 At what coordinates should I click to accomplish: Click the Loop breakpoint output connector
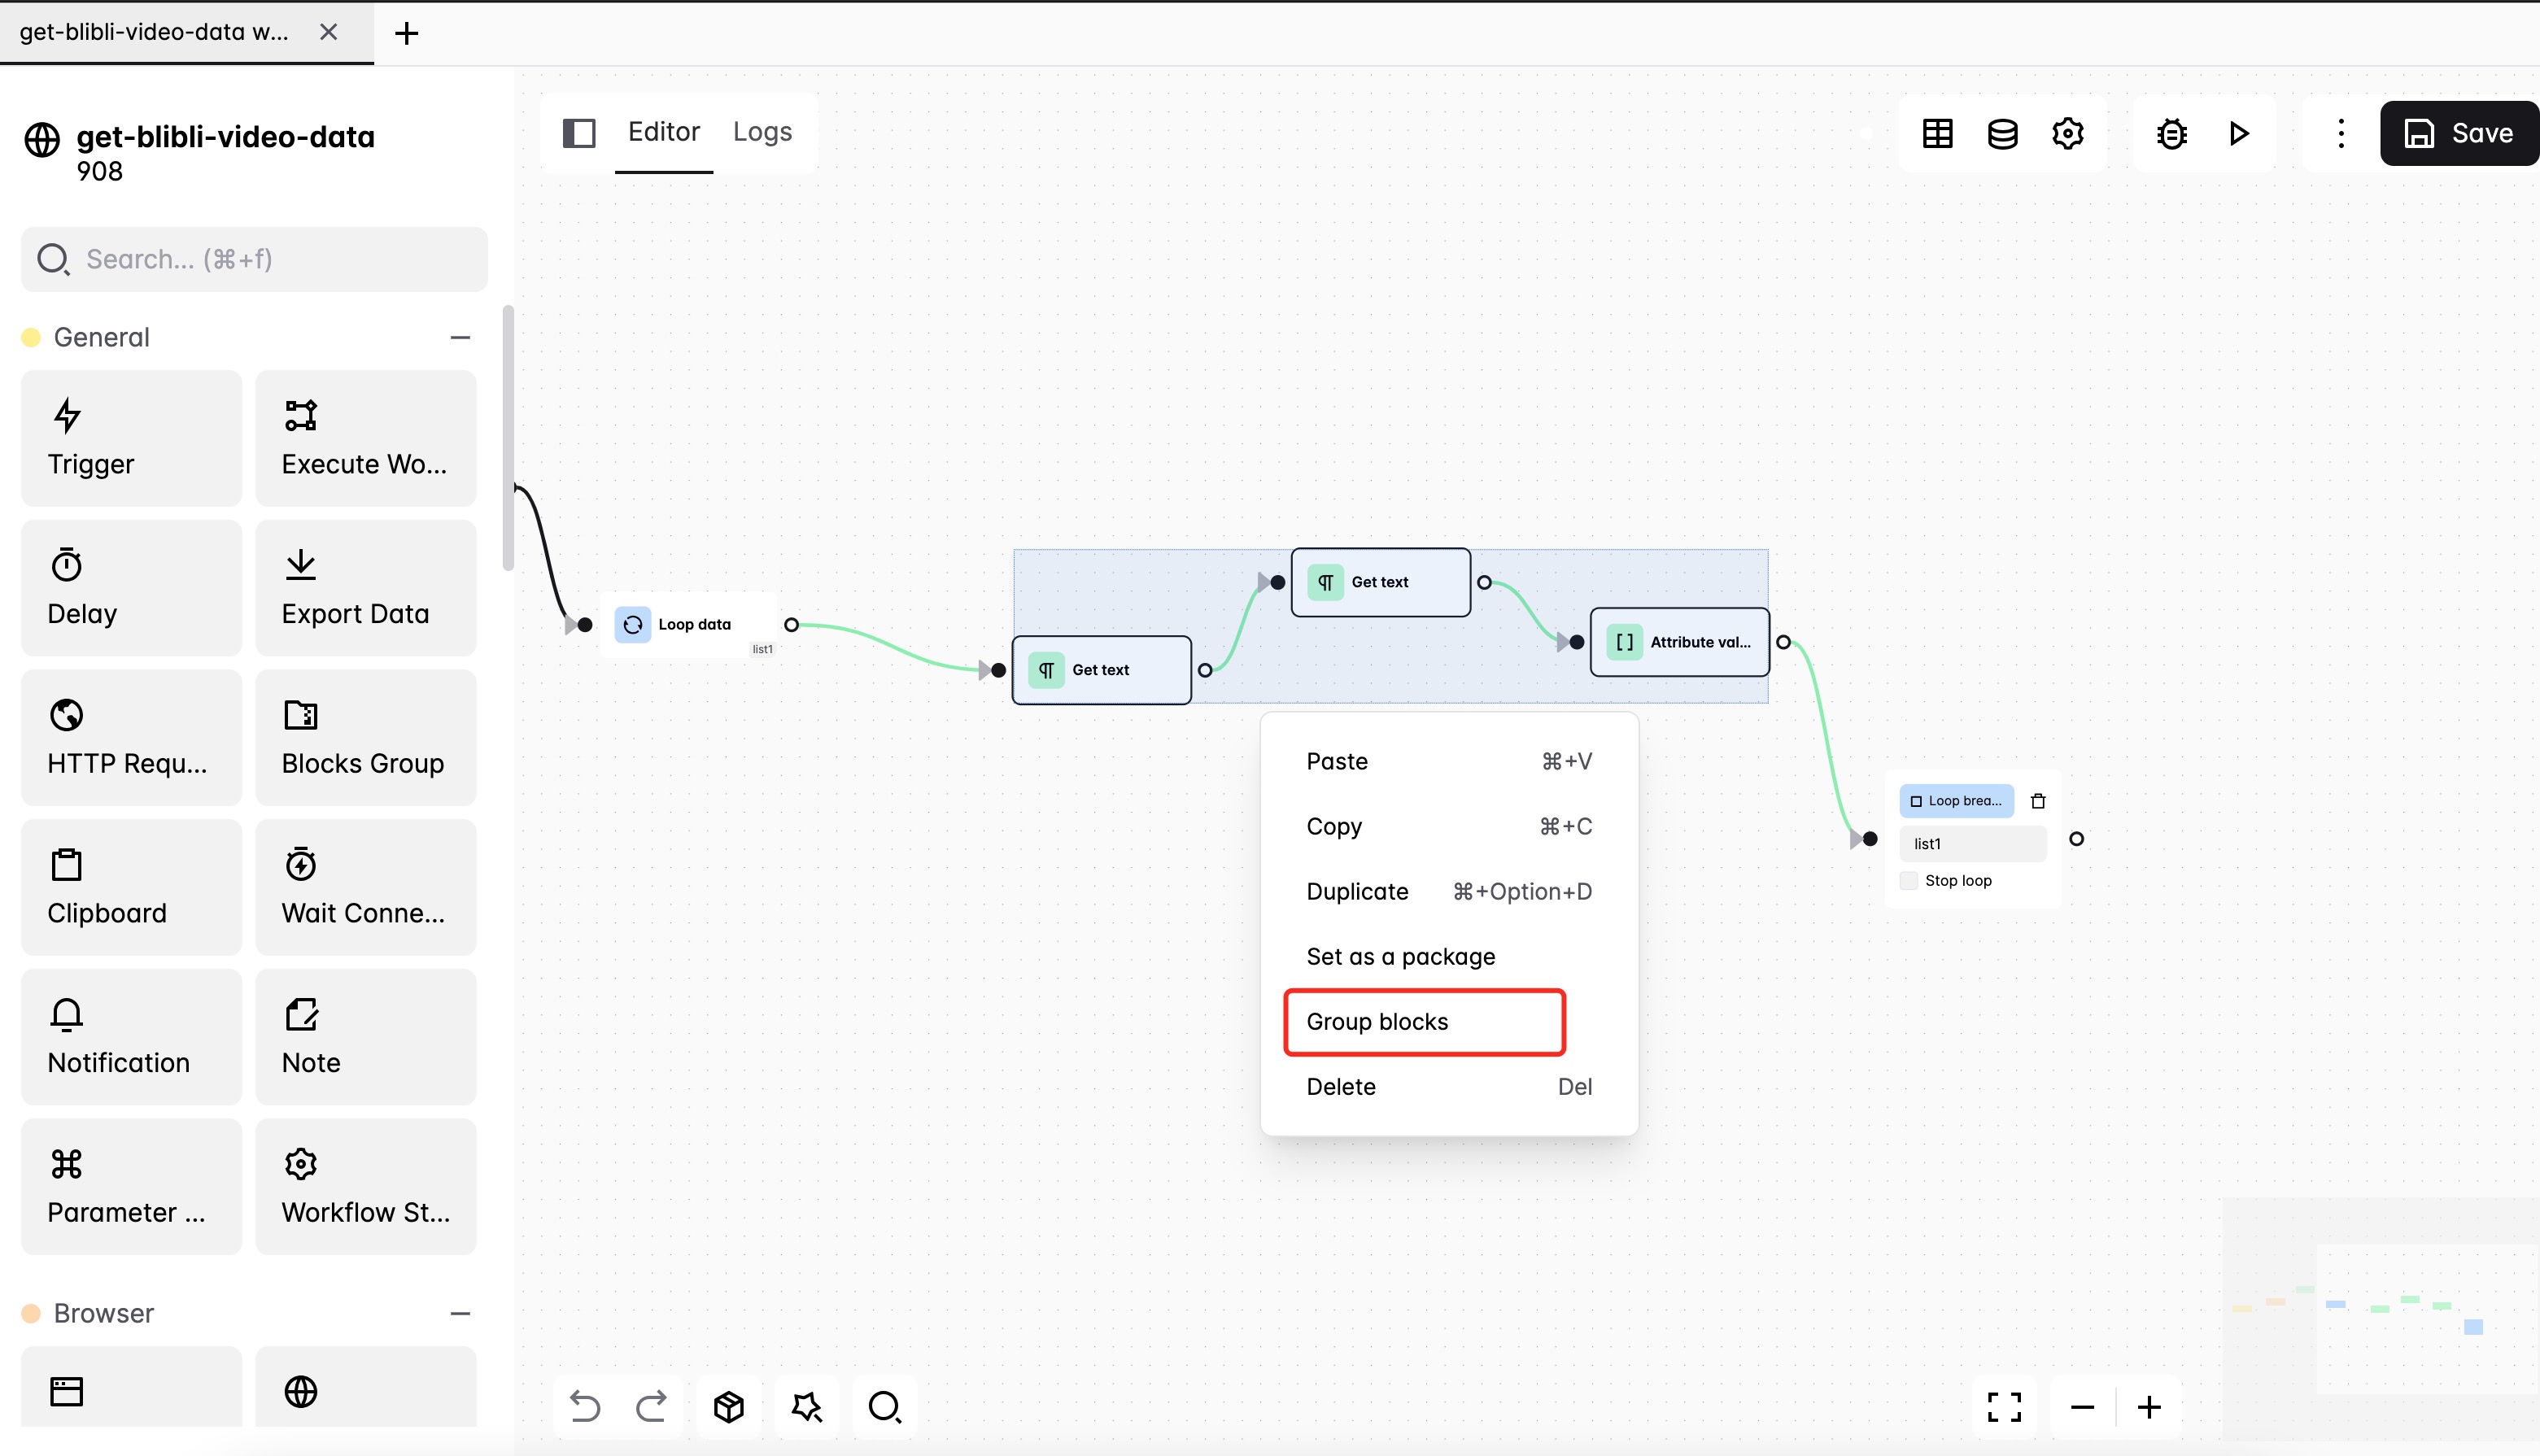[2076, 839]
